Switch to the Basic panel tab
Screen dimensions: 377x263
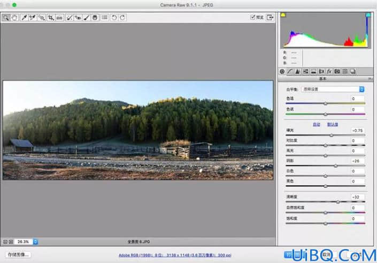[282, 72]
